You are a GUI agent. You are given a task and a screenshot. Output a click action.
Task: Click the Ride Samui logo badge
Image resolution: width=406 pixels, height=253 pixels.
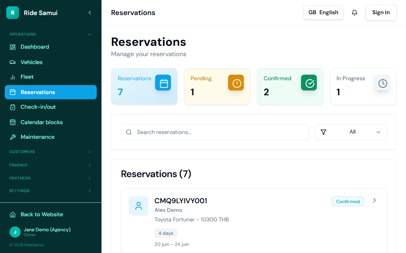tap(13, 13)
